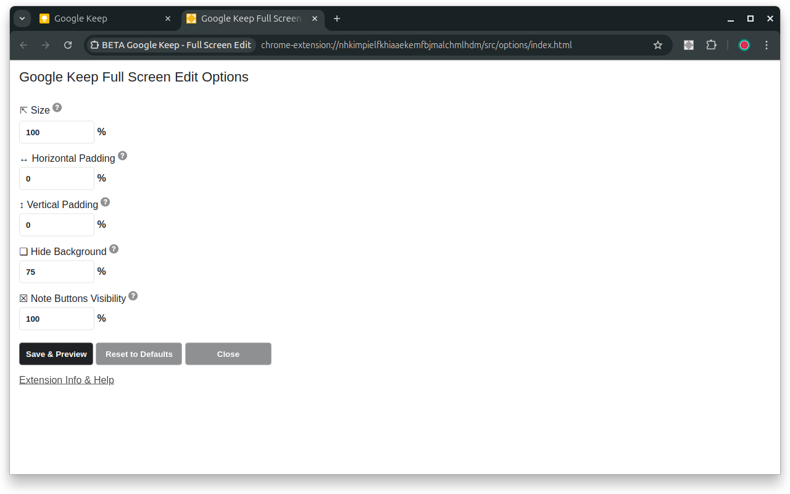Open the Horizontal Padding help icon
Viewport: 790px width, 494px height.
coord(122,156)
